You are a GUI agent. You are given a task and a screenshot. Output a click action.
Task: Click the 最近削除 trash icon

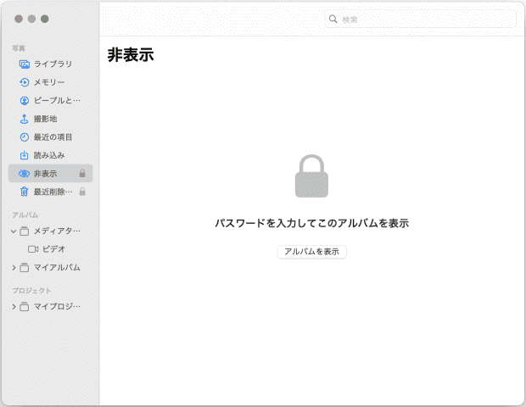[x=24, y=192]
